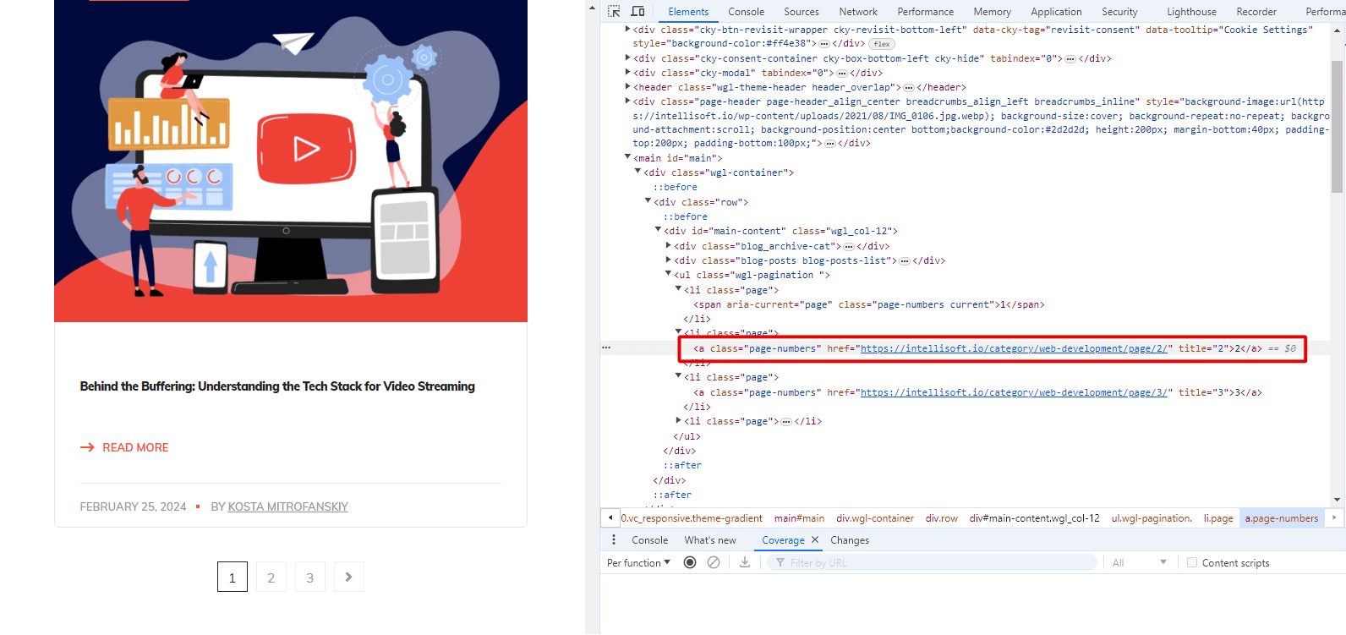Start coverage recording with the record button
Screen dimensions: 1346x635
tap(690, 562)
